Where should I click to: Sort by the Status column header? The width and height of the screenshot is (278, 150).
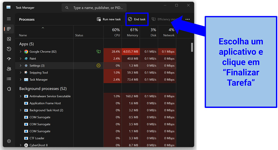pos(79,35)
